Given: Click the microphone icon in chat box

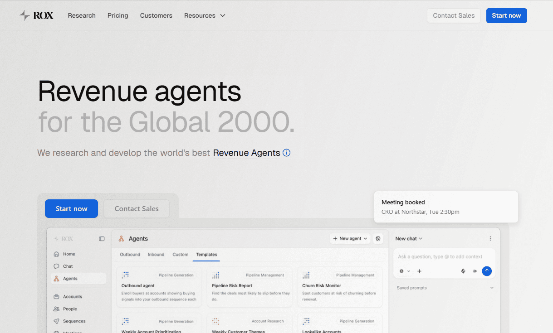Looking at the screenshot, I should pos(463,271).
